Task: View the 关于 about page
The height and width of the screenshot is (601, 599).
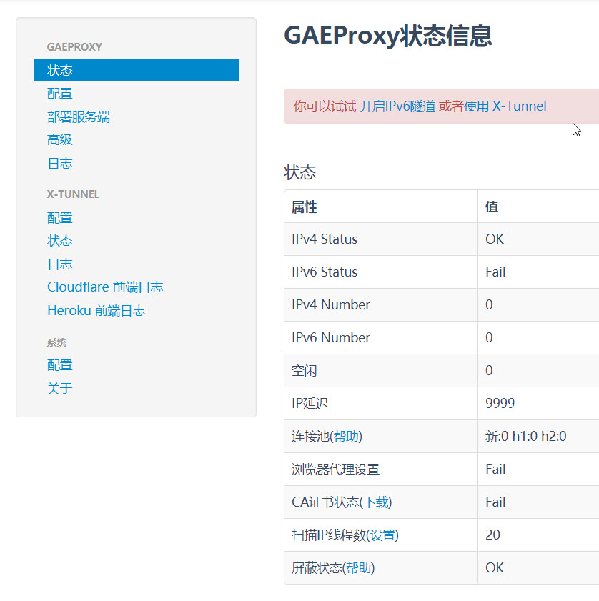Action: (59, 388)
